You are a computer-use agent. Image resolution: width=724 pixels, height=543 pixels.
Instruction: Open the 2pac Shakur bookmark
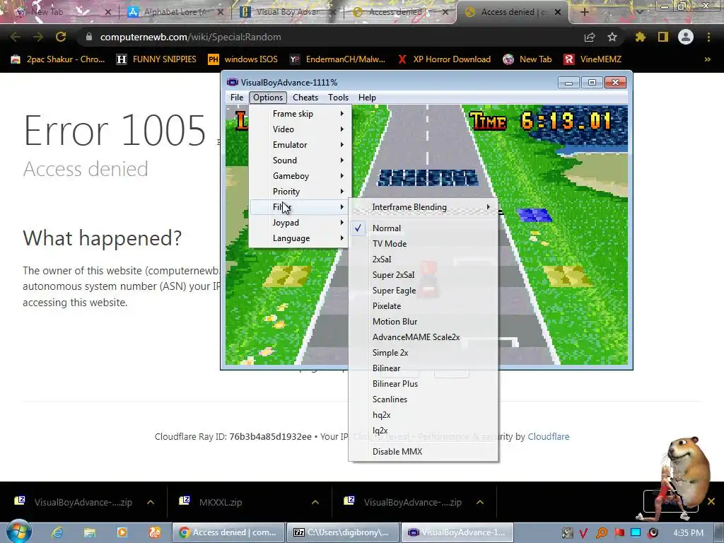pyautogui.click(x=58, y=59)
